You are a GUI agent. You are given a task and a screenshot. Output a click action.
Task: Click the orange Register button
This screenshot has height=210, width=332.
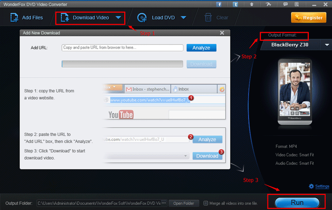pyautogui.click(x=308, y=17)
